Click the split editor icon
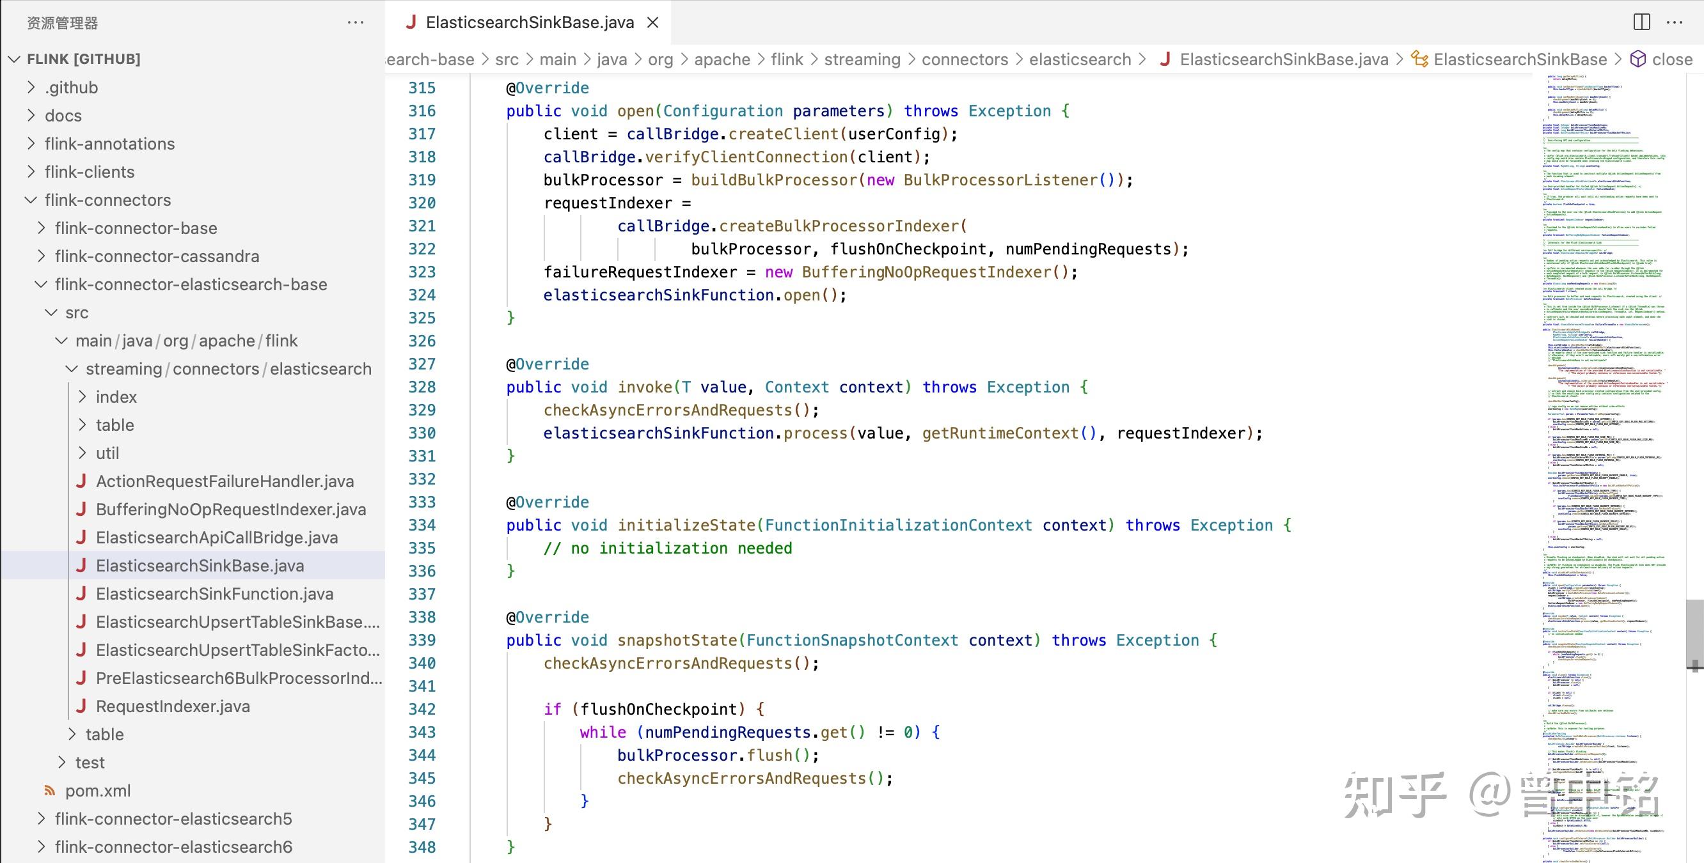 click(1642, 22)
